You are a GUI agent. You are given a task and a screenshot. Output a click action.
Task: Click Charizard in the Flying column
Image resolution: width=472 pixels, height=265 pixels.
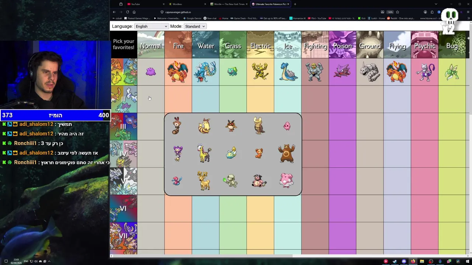pyautogui.click(x=397, y=72)
